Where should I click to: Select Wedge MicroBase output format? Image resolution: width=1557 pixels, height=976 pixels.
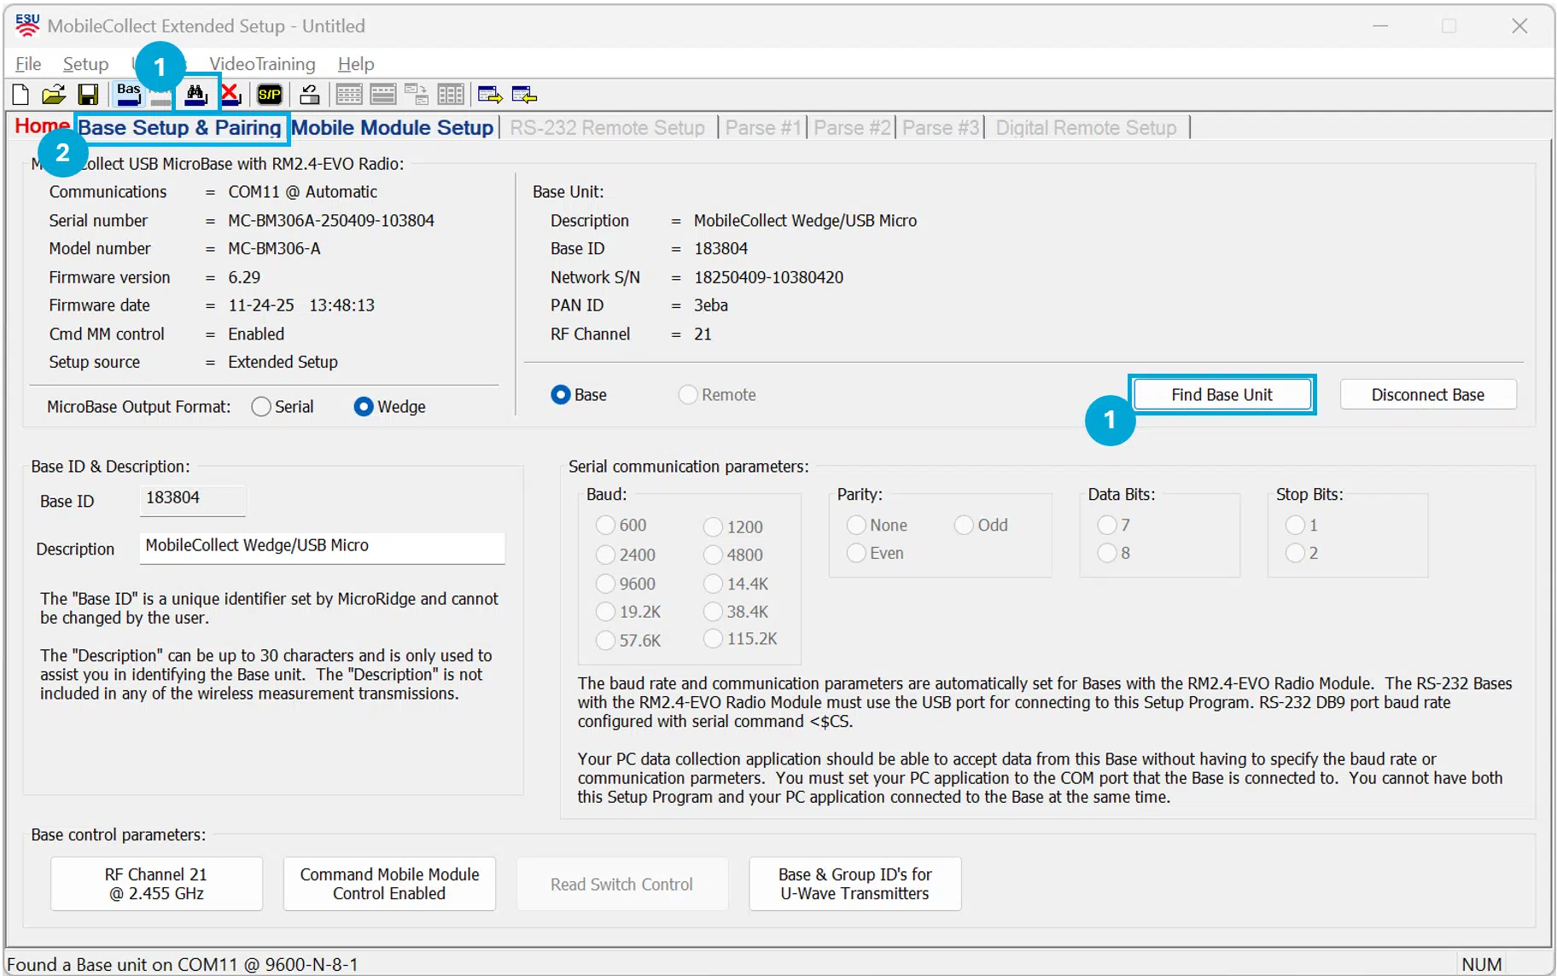[389, 407]
